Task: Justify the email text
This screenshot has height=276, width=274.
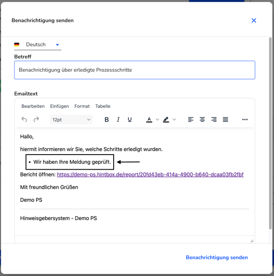Action: [225, 119]
